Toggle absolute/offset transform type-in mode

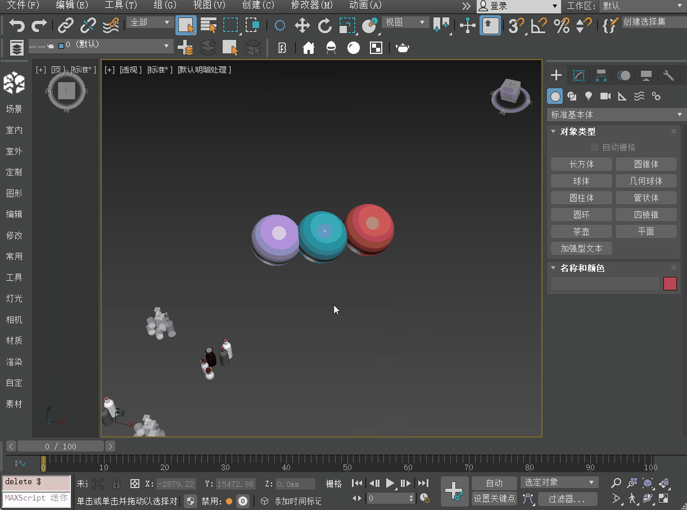135,484
